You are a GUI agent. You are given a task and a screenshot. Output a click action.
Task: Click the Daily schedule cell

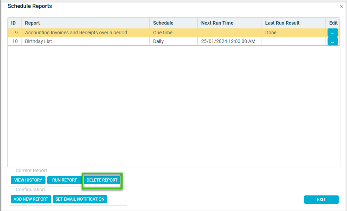click(x=174, y=41)
